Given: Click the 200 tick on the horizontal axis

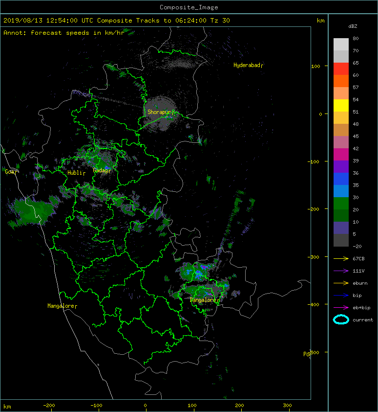Looking at the screenshot, I should coord(239,406).
